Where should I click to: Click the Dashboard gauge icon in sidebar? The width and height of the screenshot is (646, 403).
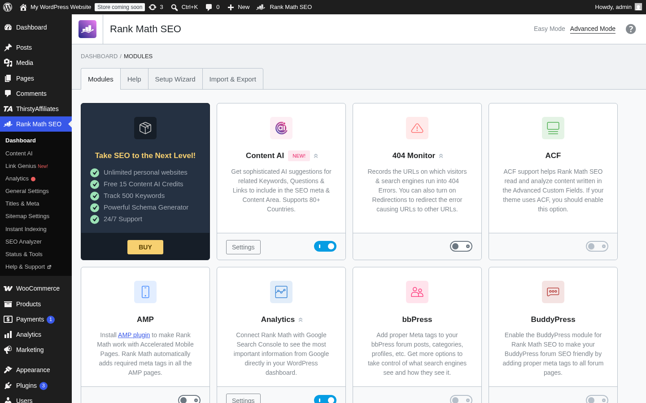[8, 27]
